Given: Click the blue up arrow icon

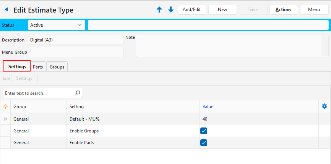Looking at the screenshot, I should (x=159, y=10).
